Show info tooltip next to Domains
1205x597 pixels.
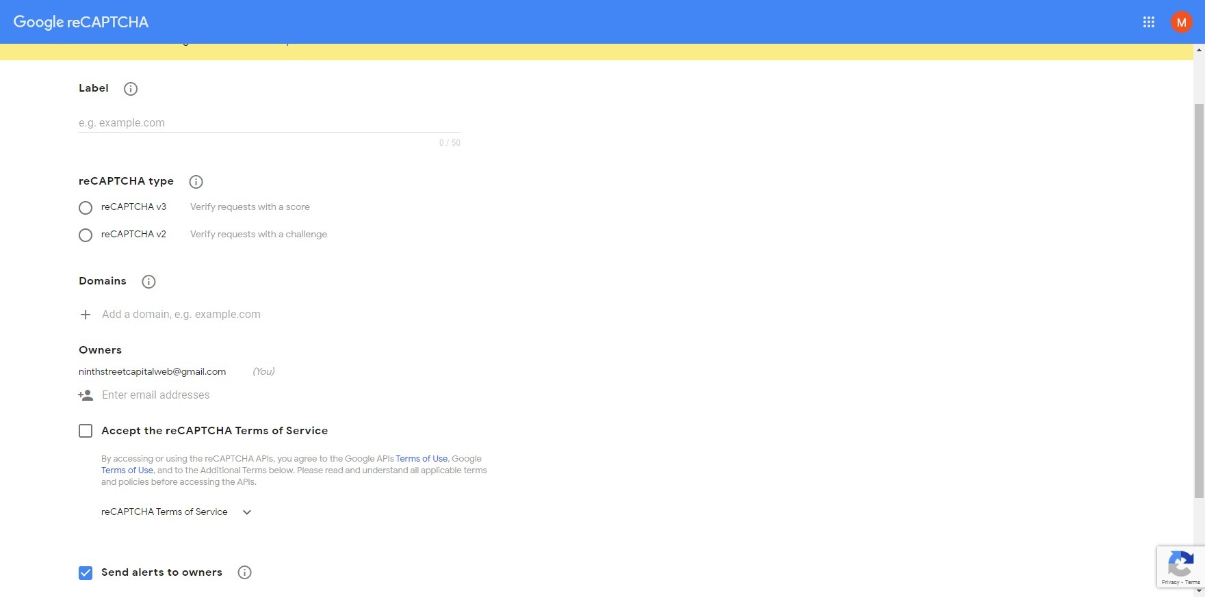point(148,282)
